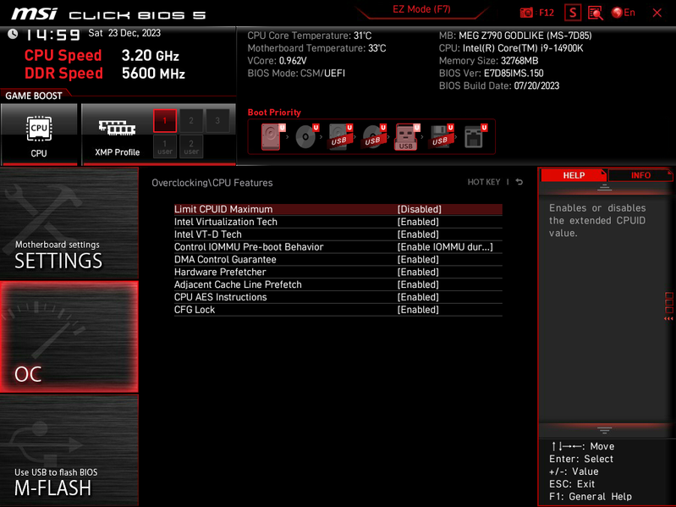The width and height of the screenshot is (676, 507).
Task: Select the USB floppy boot device icon
Action: (x=441, y=136)
